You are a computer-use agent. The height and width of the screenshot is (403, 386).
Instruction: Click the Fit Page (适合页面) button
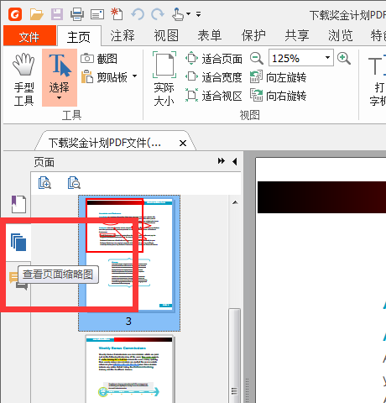[214, 59]
